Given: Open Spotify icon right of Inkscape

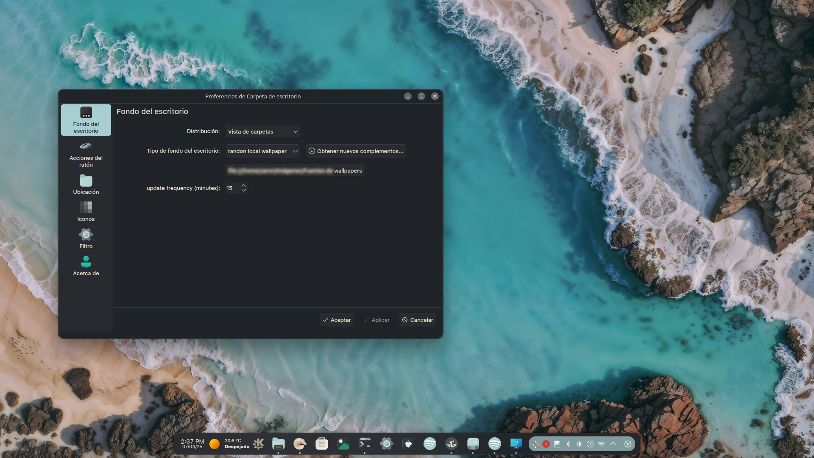Looking at the screenshot, I should pos(430,444).
